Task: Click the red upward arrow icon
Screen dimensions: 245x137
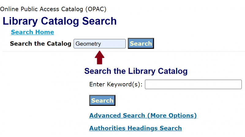Action: [x=100, y=58]
